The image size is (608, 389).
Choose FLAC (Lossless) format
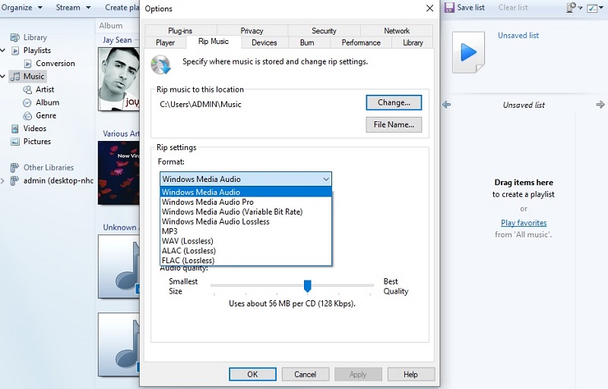click(245, 260)
